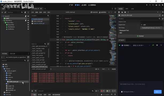Clear the output log with broom icon
Viewport: 164px width, 96px height.
[x=32, y=91]
